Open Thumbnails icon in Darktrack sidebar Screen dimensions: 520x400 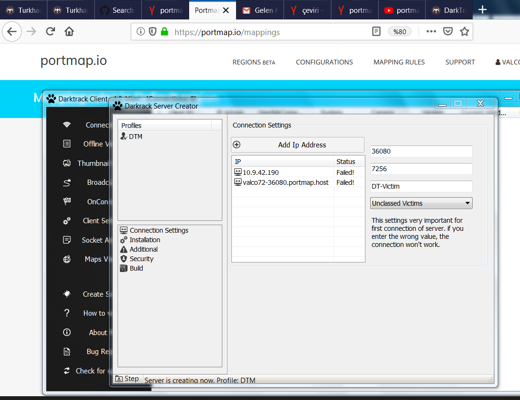coord(67,163)
